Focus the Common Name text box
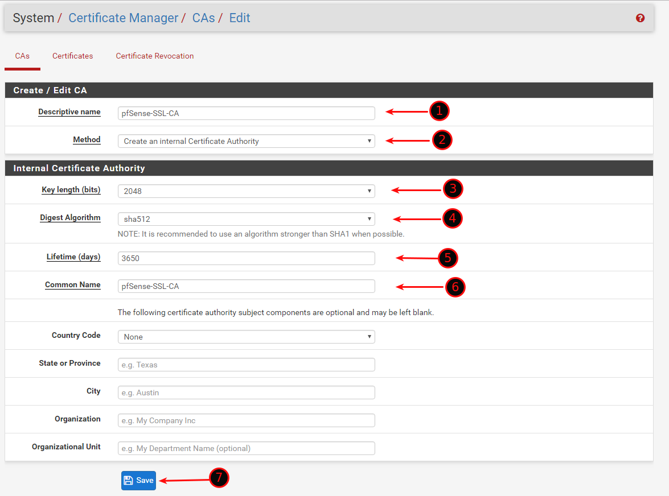The height and width of the screenshot is (496, 669). (x=246, y=286)
